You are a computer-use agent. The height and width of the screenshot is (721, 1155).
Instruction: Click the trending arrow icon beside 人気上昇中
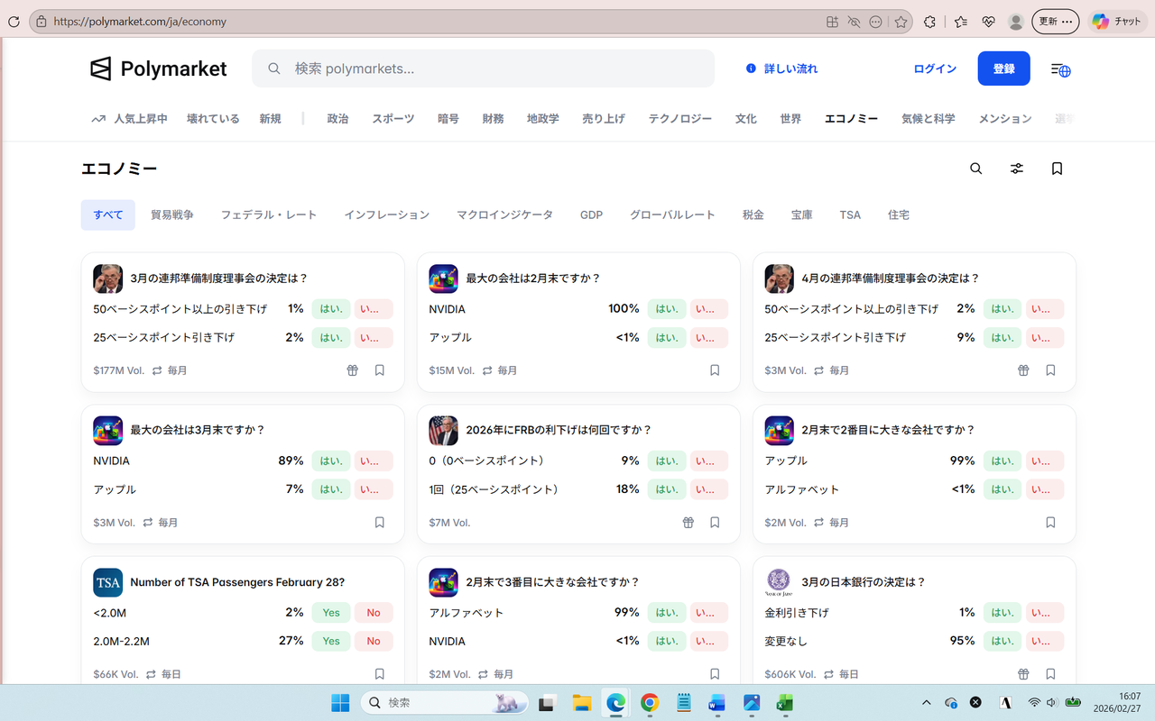(98, 119)
